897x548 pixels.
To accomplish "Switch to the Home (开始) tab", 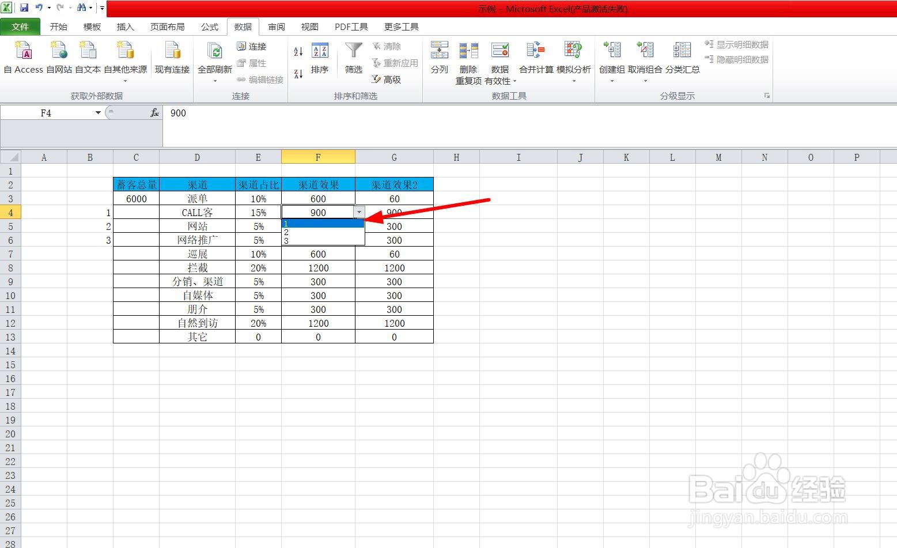I will pos(59,27).
